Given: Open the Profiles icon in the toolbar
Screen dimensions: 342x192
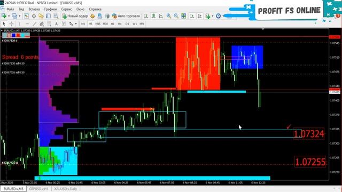Looking at the screenshot, I should (14, 16).
